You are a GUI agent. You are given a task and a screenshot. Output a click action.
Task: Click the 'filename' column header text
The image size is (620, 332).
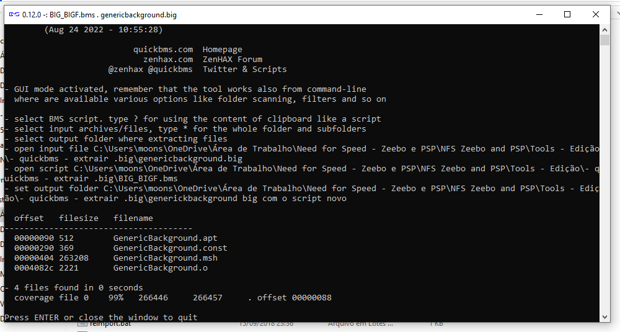click(133, 218)
